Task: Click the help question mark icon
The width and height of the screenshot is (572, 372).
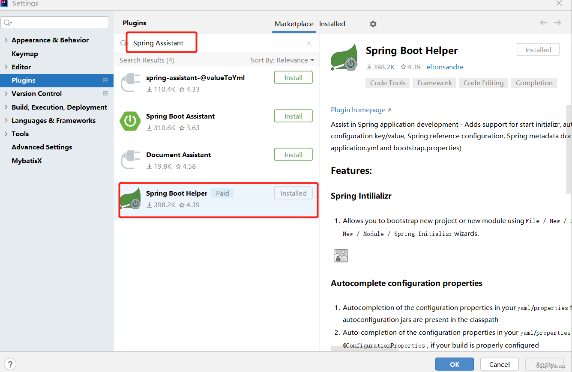Action: [10, 364]
